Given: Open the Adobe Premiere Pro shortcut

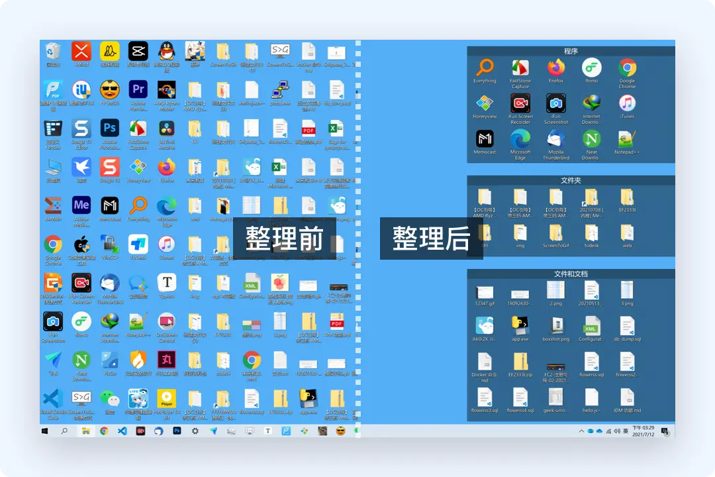Looking at the screenshot, I should click(138, 89).
